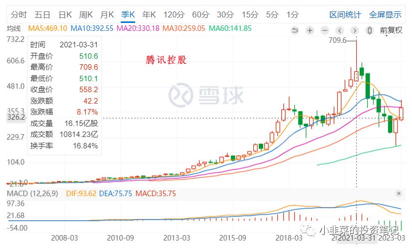Viewport: 412px width, 248px height.
Task: Toggle candlestick style icon
Action: tap(370, 31)
